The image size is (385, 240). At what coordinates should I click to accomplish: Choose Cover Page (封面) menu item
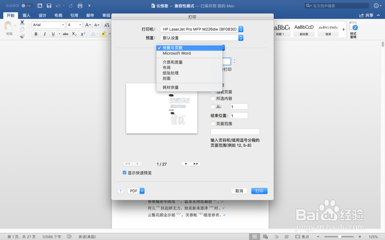(x=189, y=78)
